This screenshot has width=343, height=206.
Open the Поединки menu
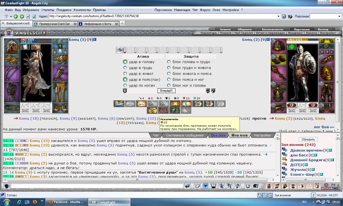click(x=64, y=10)
